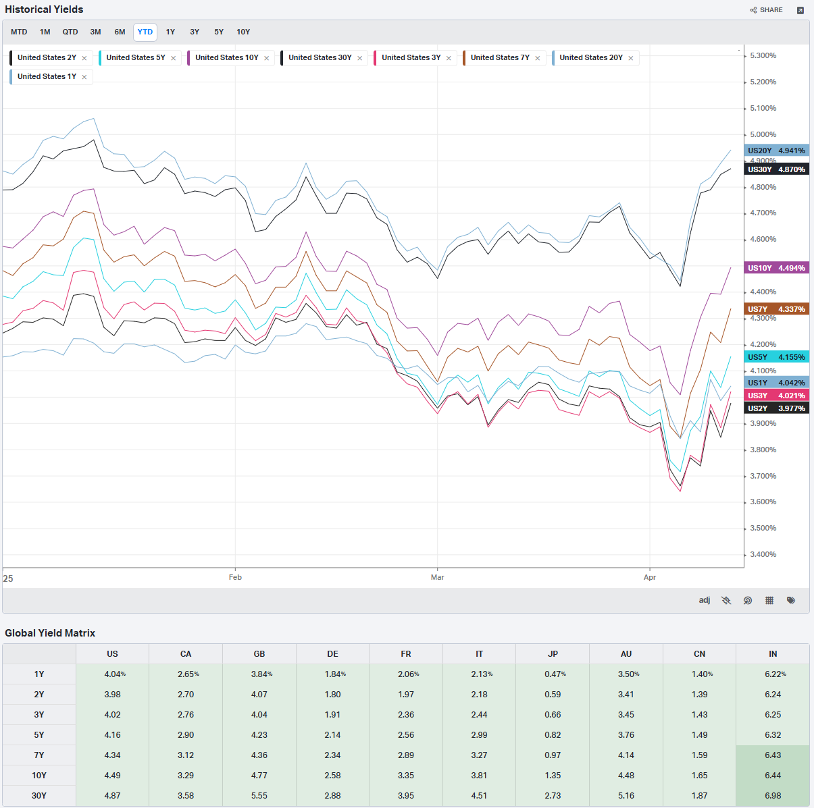Toggle the adj adjustment setting
Image resolution: width=814 pixels, height=808 pixels.
[x=705, y=600]
